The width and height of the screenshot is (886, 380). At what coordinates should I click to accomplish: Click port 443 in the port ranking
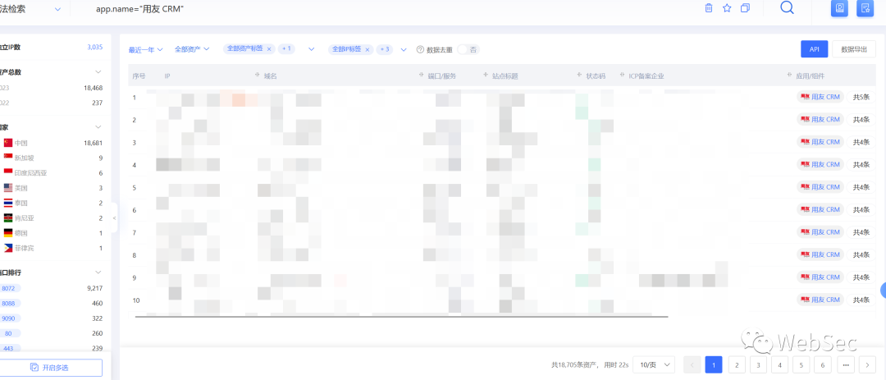(10, 348)
